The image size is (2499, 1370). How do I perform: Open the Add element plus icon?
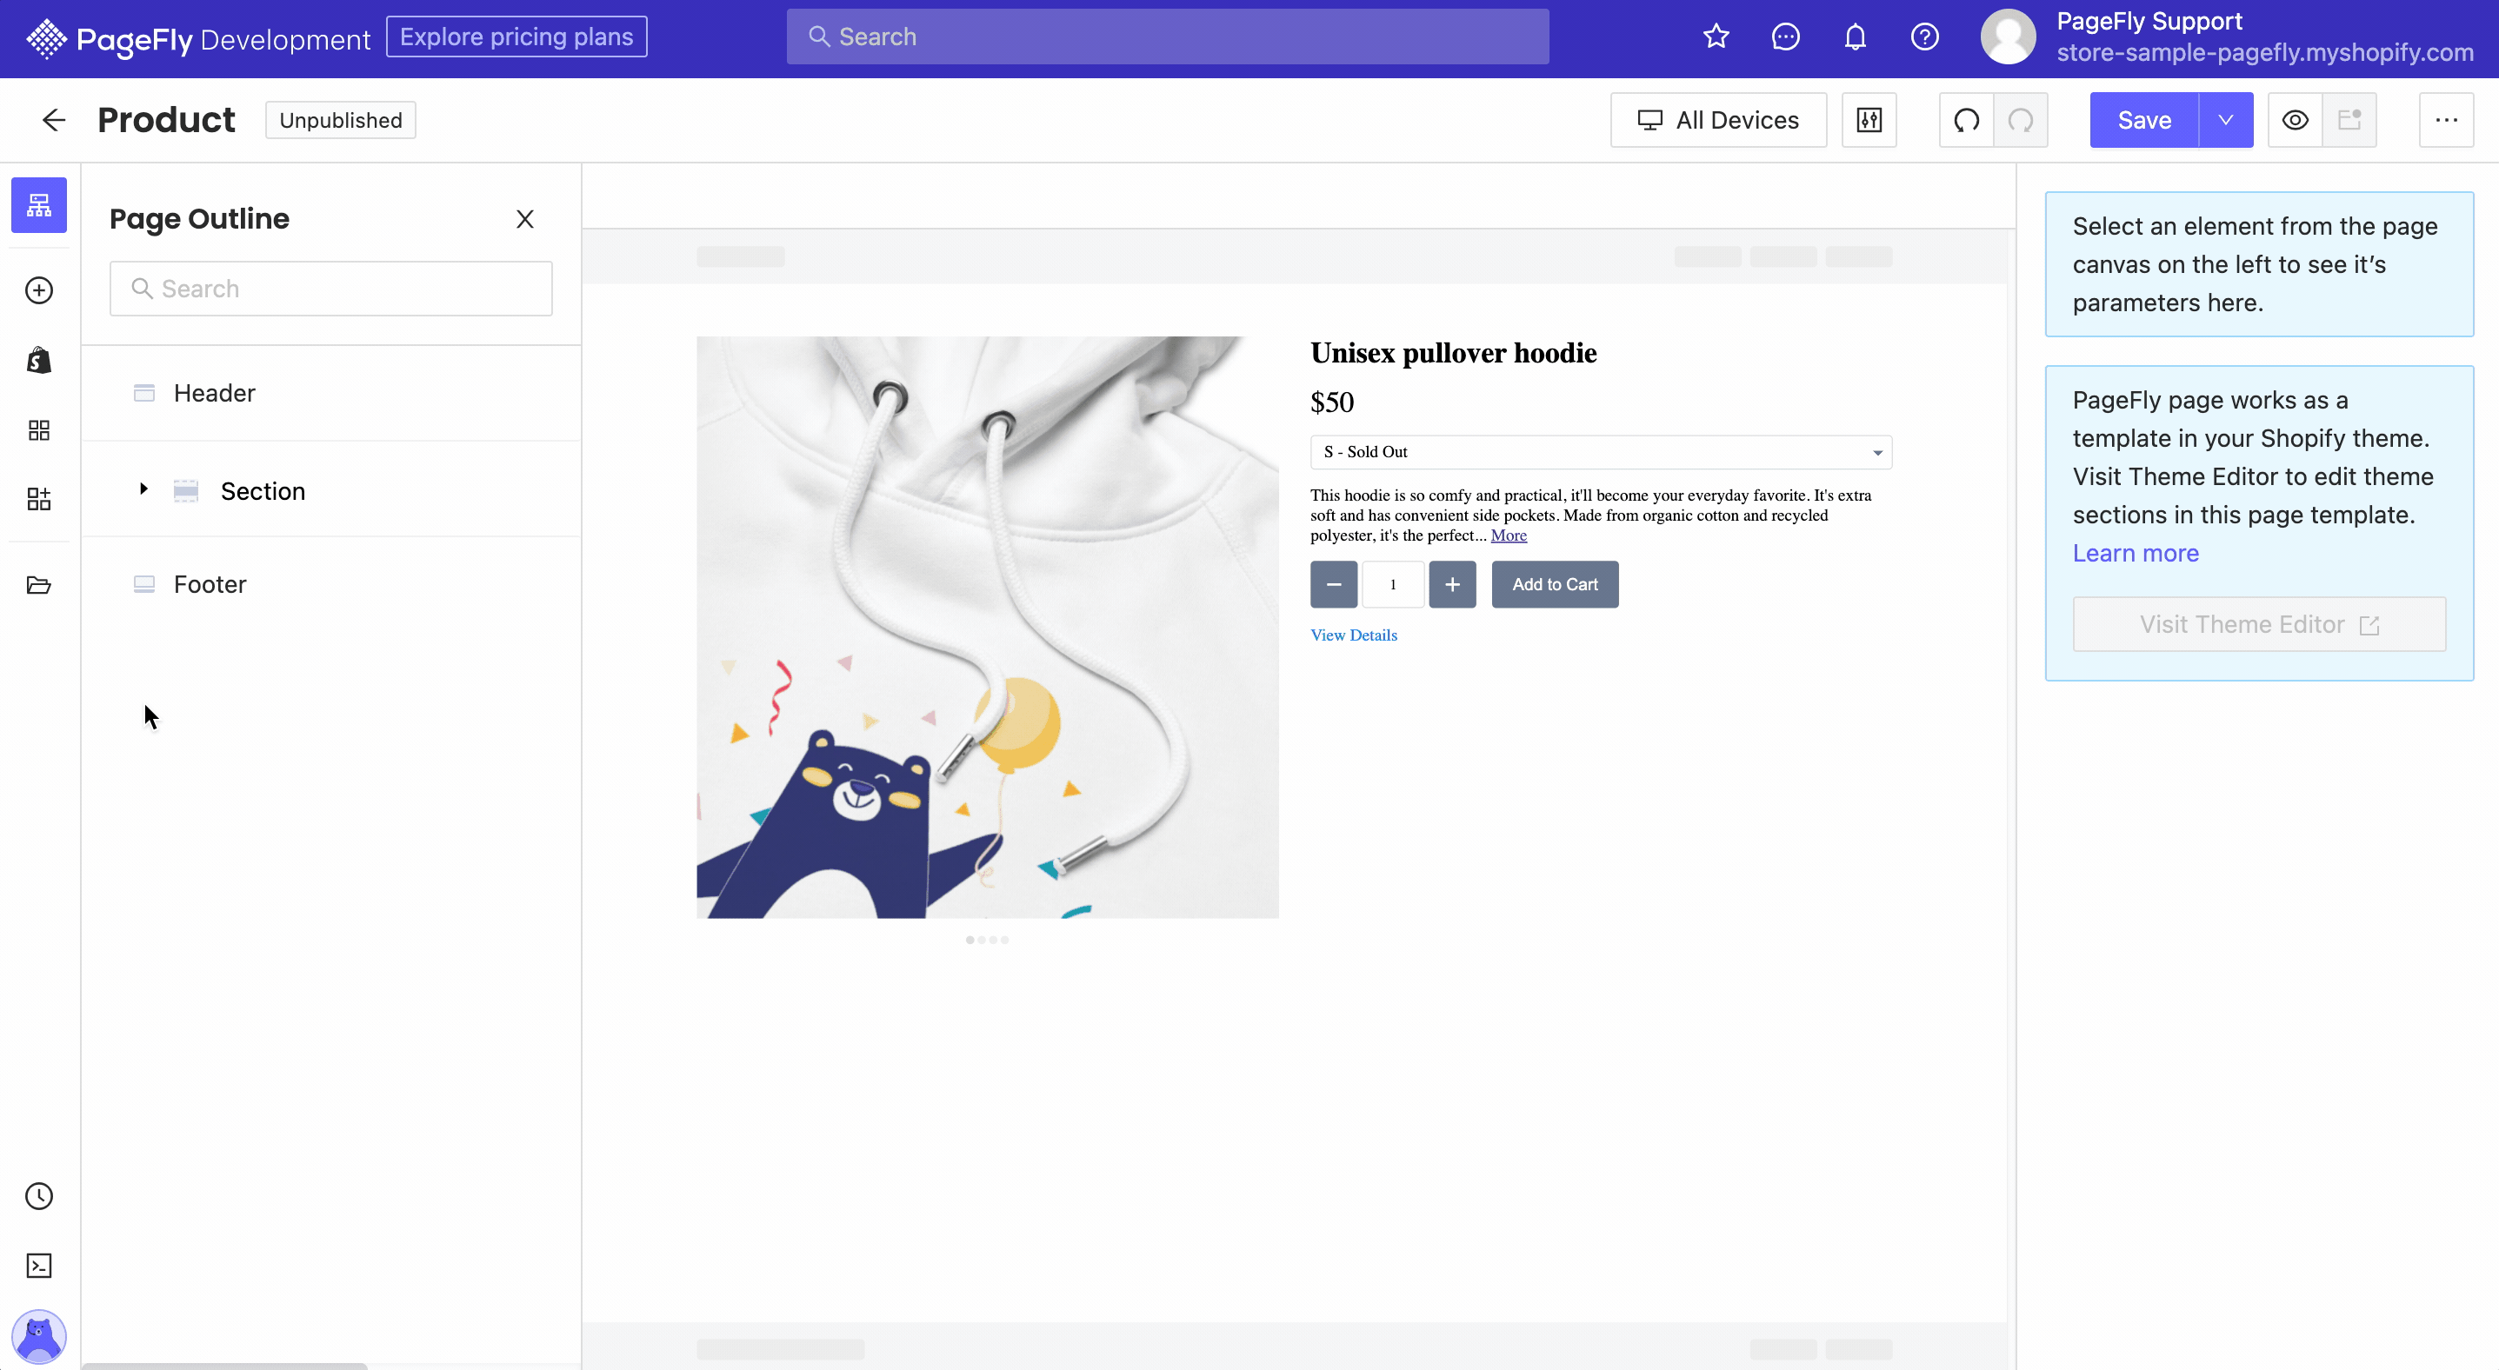coord(39,289)
